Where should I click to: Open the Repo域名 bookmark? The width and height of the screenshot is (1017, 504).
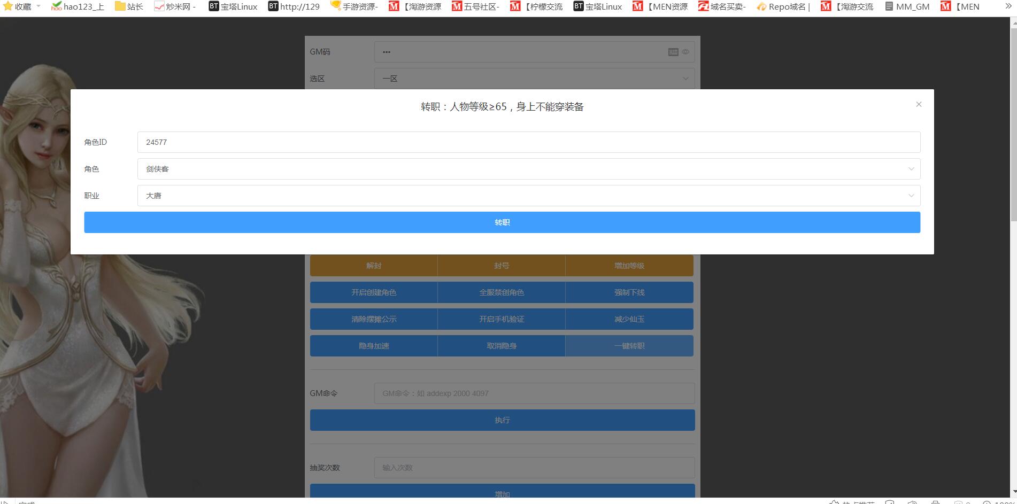(783, 6)
